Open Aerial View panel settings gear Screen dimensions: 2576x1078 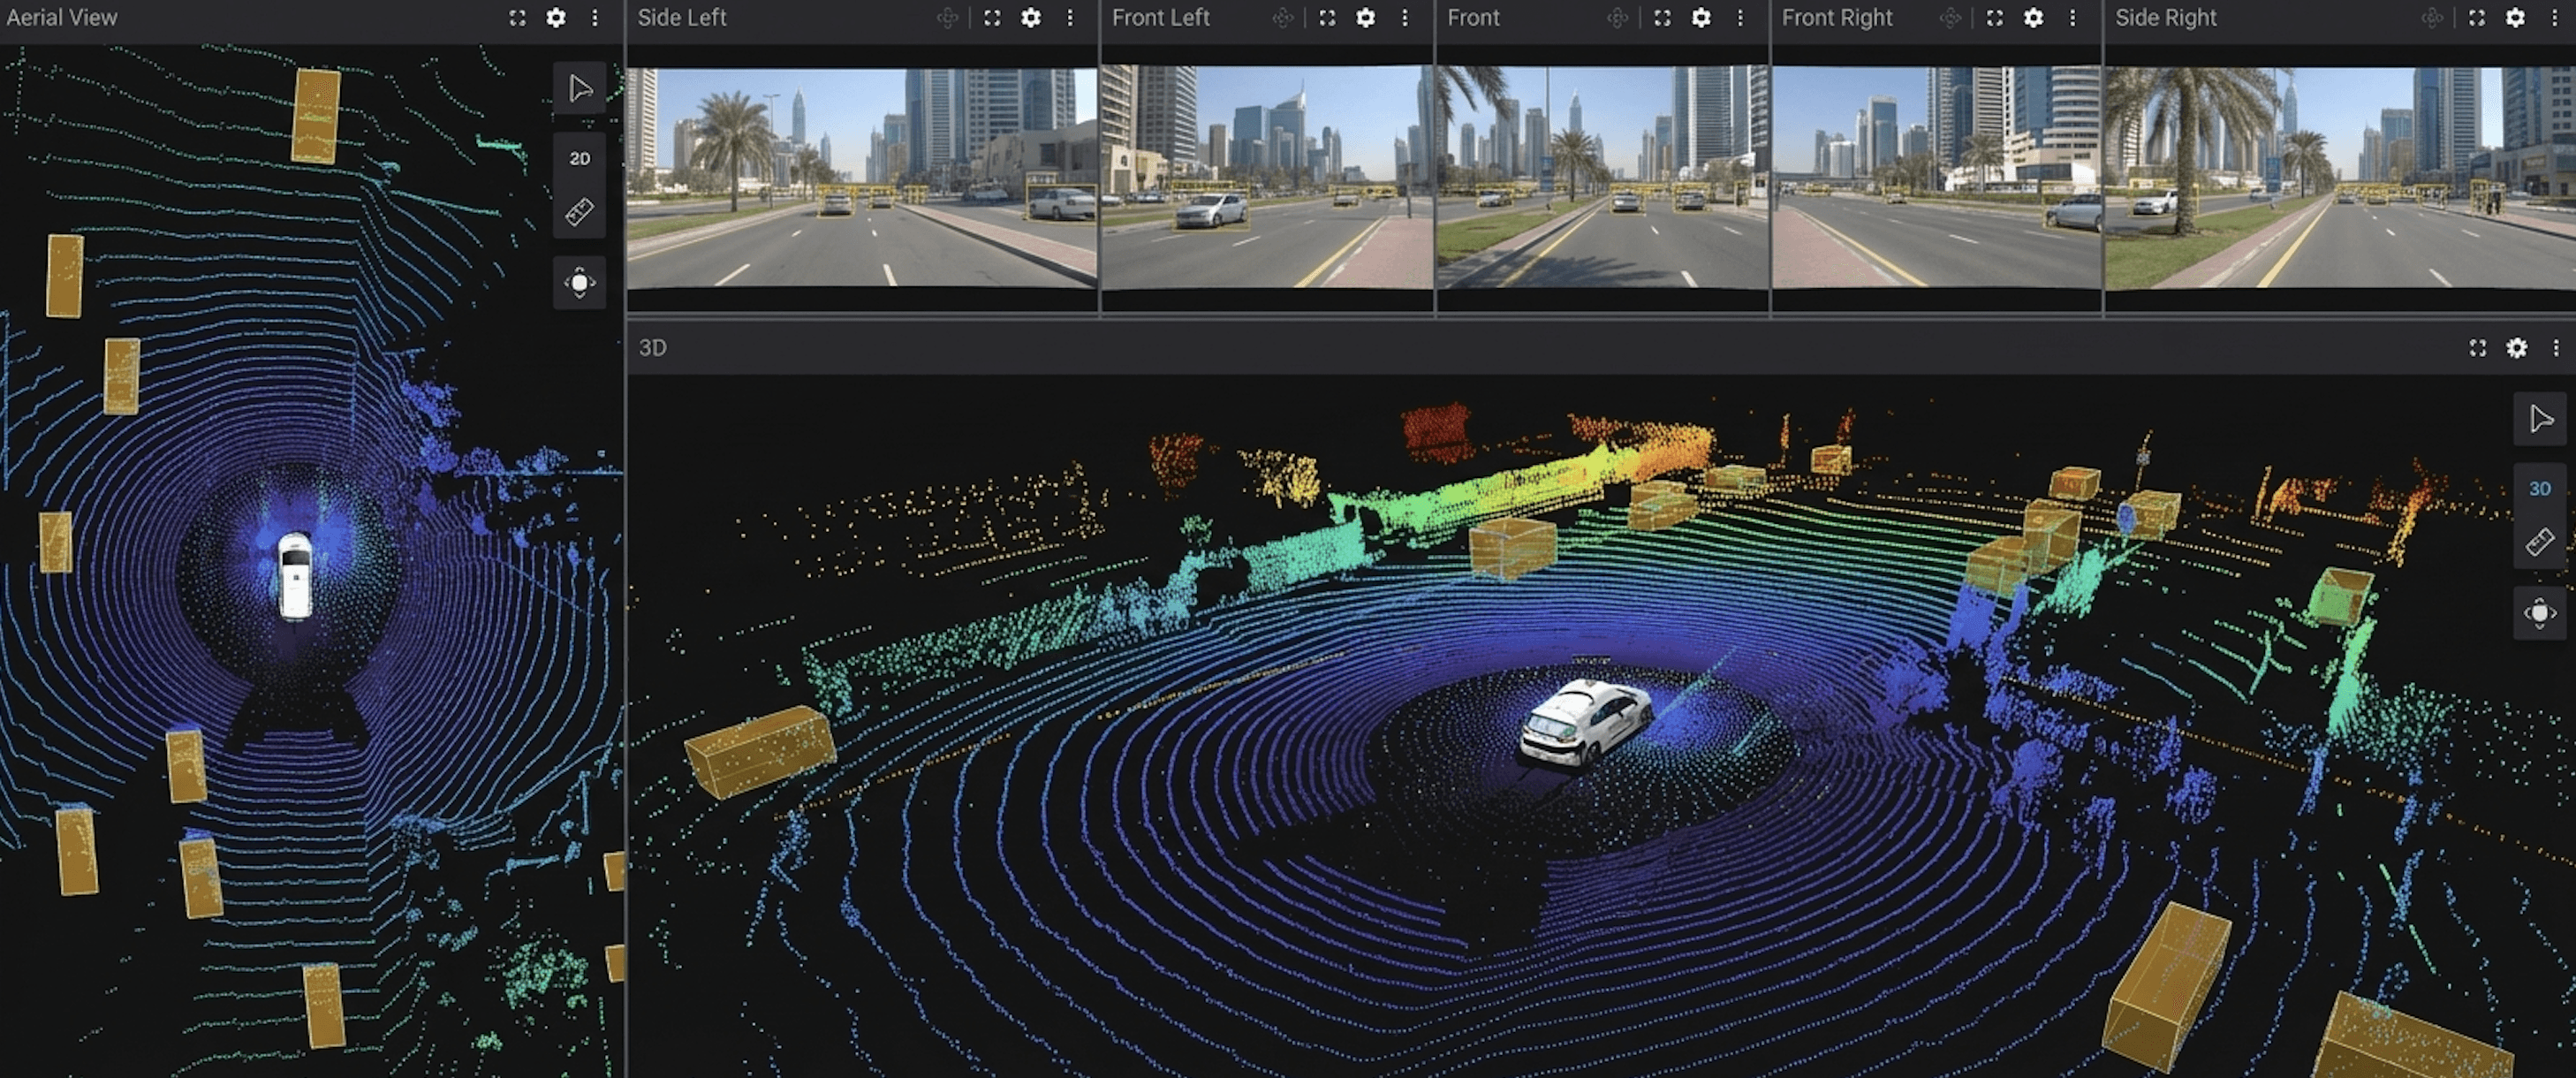[556, 18]
